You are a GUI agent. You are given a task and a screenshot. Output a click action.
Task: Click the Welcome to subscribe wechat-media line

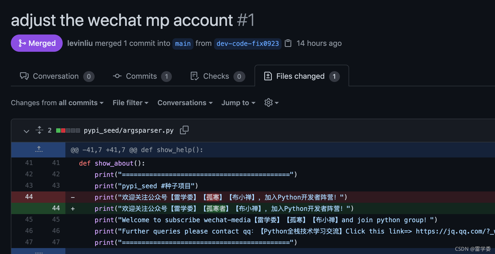(266, 220)
